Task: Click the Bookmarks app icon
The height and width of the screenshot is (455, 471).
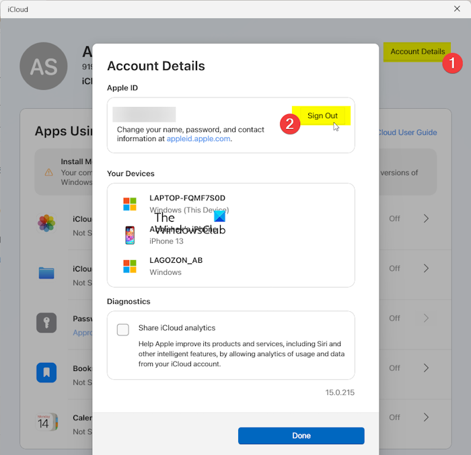Action: tap(46, 372)
